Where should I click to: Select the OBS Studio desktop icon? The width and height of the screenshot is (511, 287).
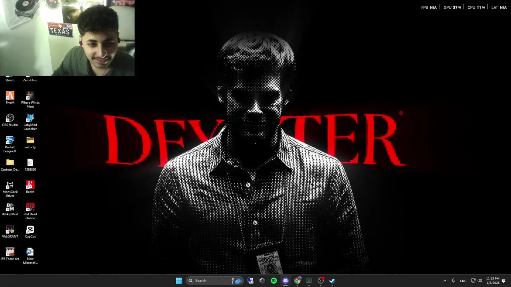click(x=10, y=120)
